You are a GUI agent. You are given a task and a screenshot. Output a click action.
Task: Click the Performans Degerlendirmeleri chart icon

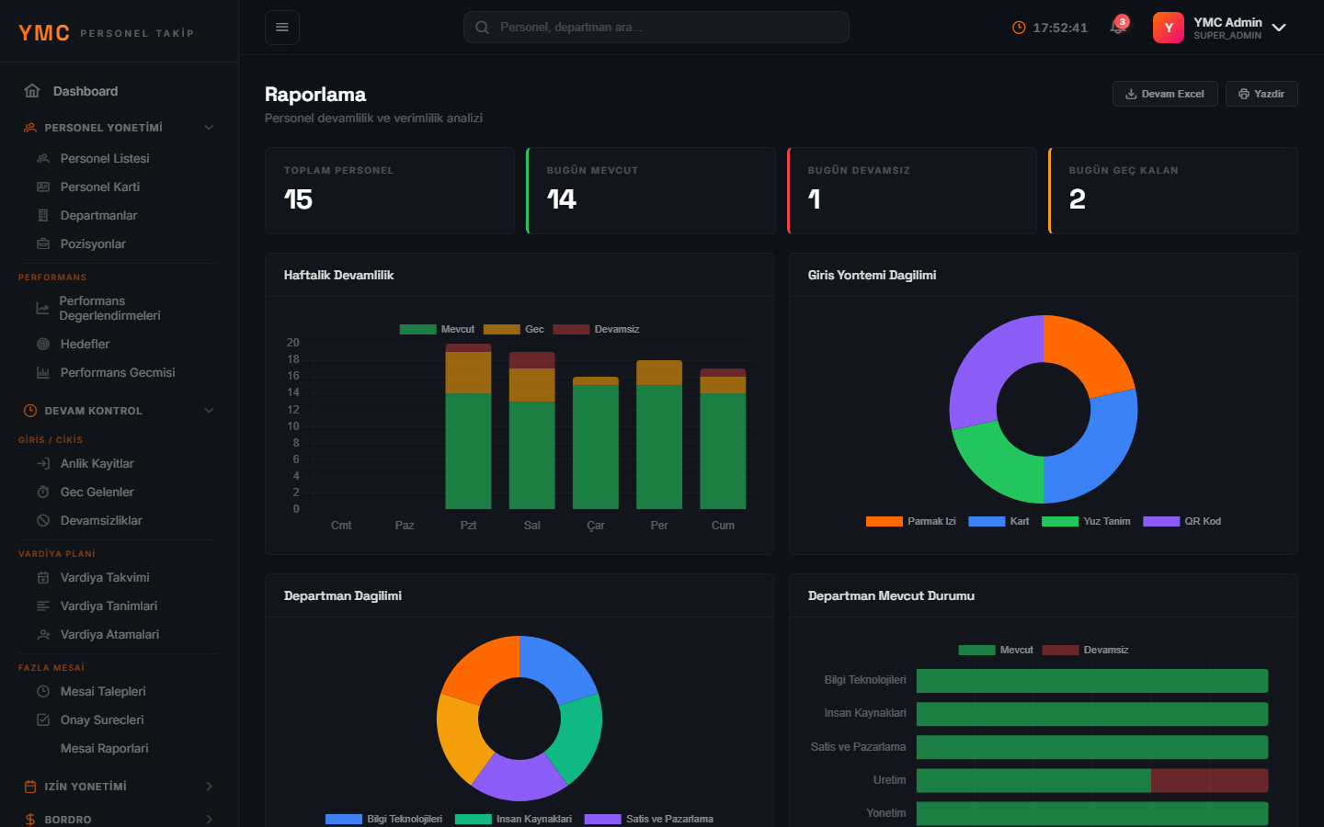coord(42,308)
